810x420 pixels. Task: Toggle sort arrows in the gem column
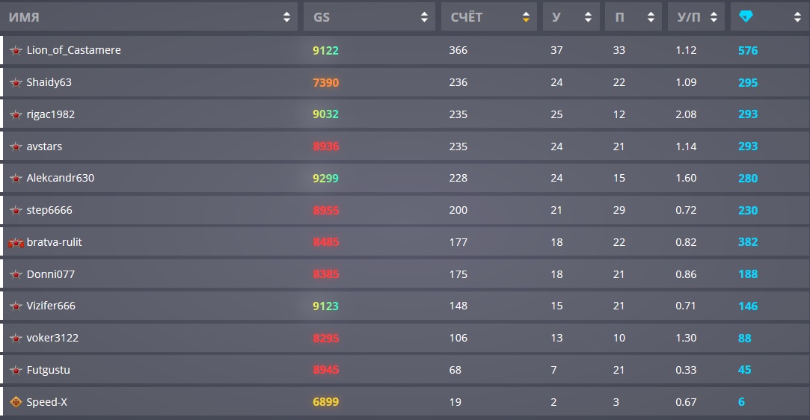coord(797,17)
